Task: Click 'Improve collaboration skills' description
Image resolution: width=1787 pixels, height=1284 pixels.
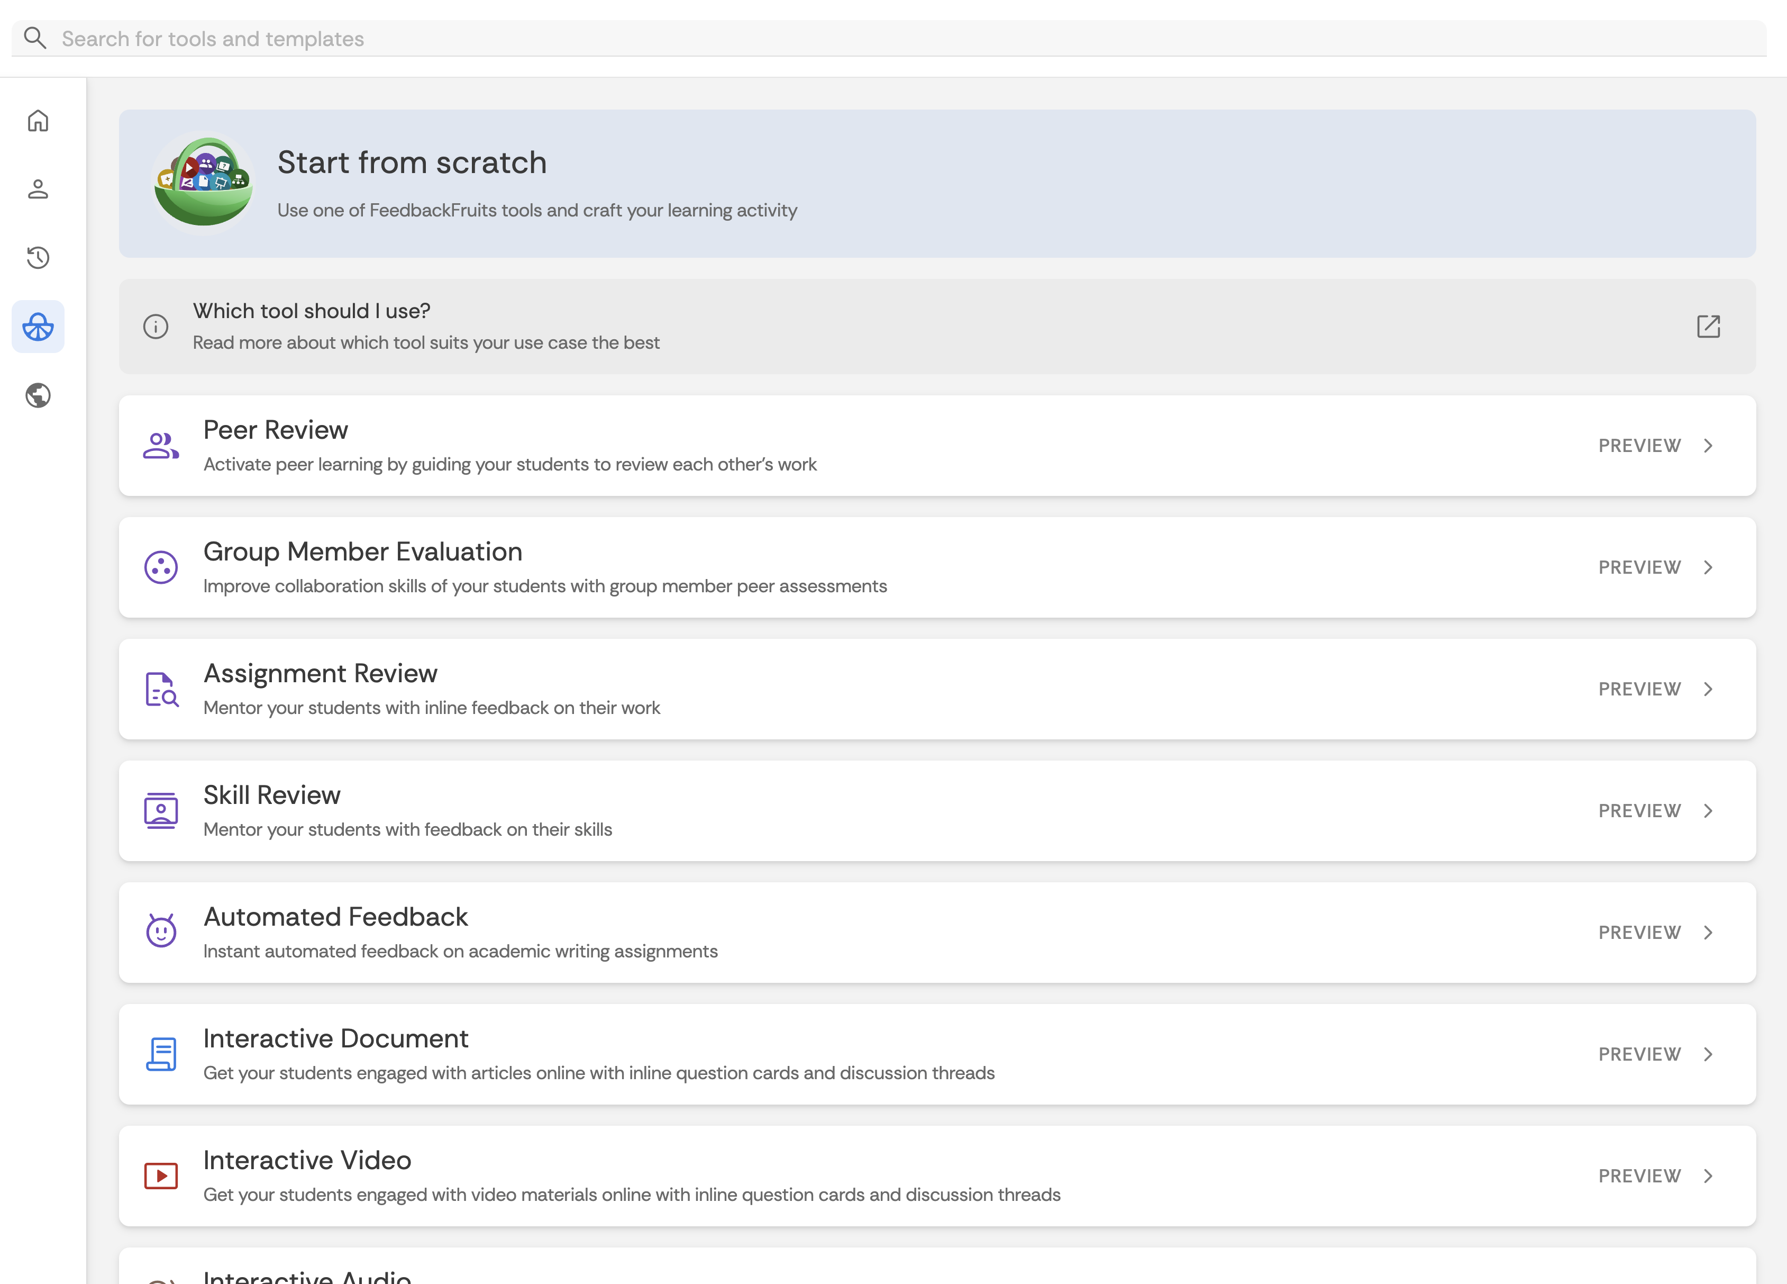Action: click(545, 586)
